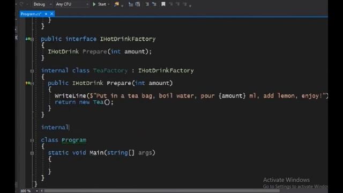The width and height of the screenshot is (343, 193).
Task: Click 'Prepare' in the public TeaFactory method
Action: coord(119,83)
